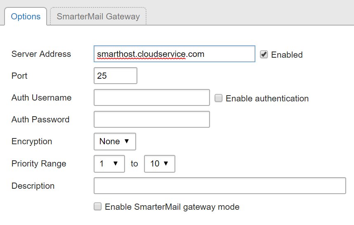The height and width of the screenshot is (225, 354).
Task: Click the Auth Username label
Action: (41, 98)
